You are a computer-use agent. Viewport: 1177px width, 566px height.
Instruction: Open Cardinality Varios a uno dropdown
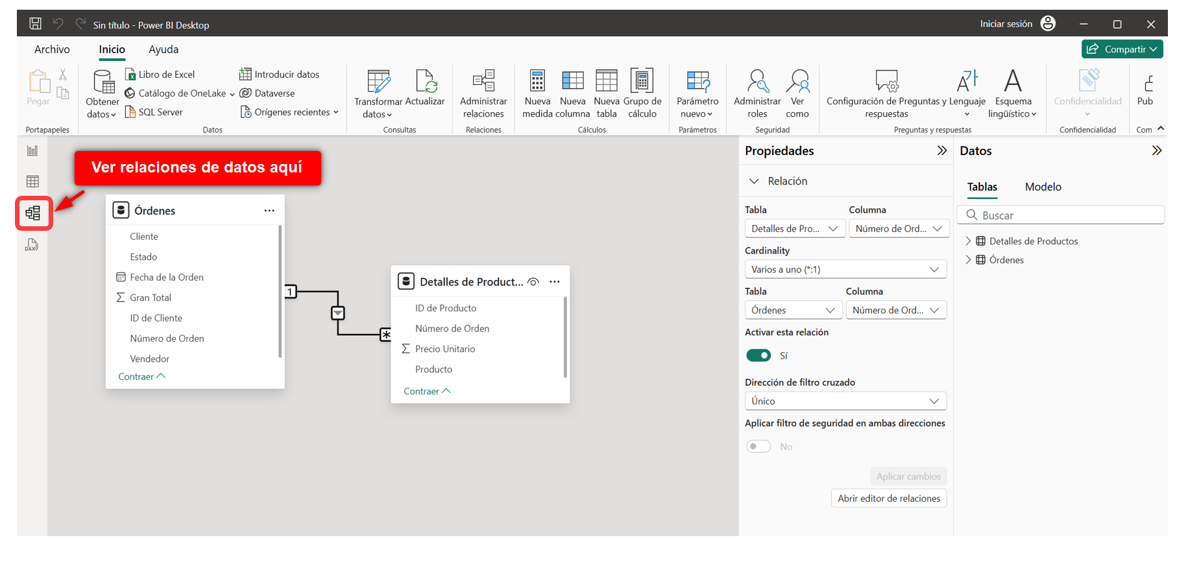tap(845, 269)
